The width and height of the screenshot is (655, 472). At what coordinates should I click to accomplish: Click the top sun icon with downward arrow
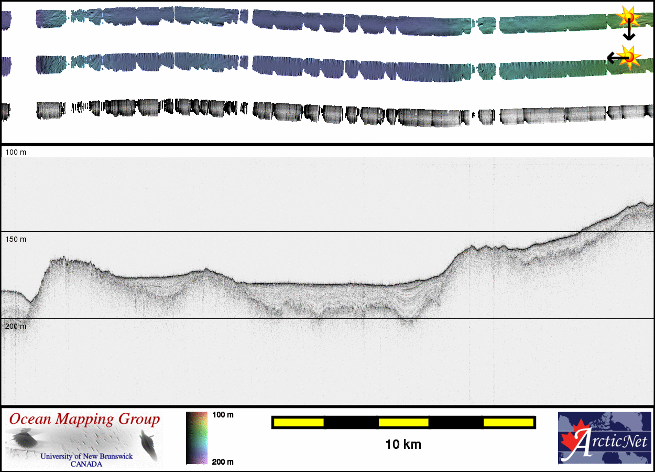tap(628, 17)
